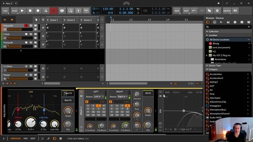Toggle the arranger loop button
The width and height of the screenshot is (253, 142).
[145, 11]
